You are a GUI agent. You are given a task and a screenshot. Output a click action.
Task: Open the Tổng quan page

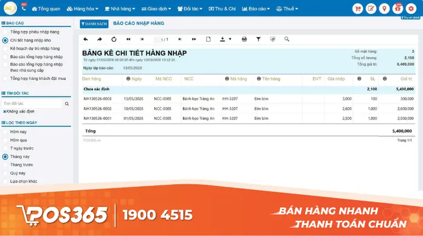point(46,9)
